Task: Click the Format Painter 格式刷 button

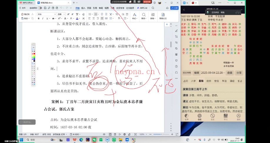Action: (26, 14)
